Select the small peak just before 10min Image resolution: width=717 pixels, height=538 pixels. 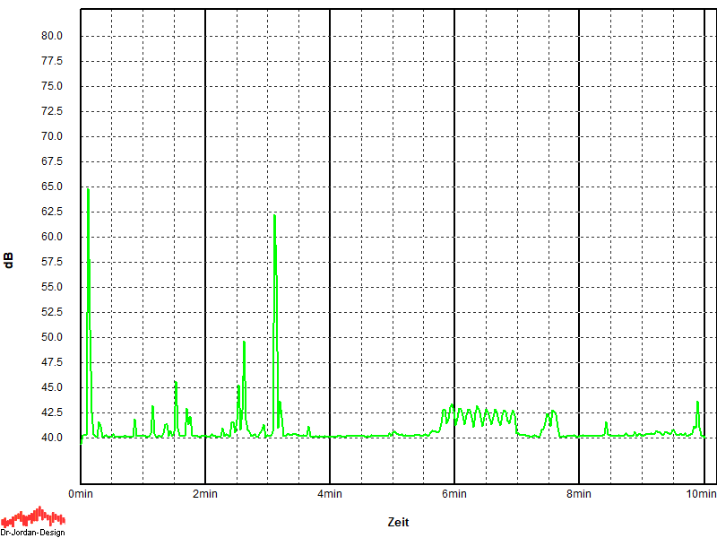[697, 403]
